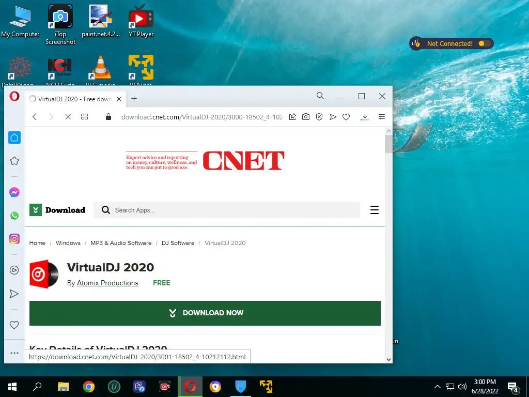Open Pinboards heart in Opera sidebar

[x=14, y=325]
